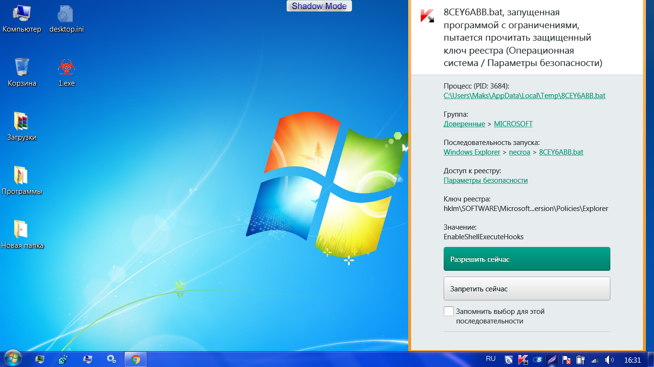
Task: Click the 'Доверенные' group link
Action: click(x=464, y=124)
